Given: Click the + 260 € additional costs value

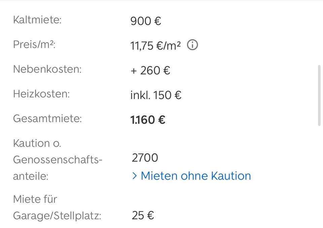Looking at the screenshot, I should pyautogui.click(x=150, y=71).
